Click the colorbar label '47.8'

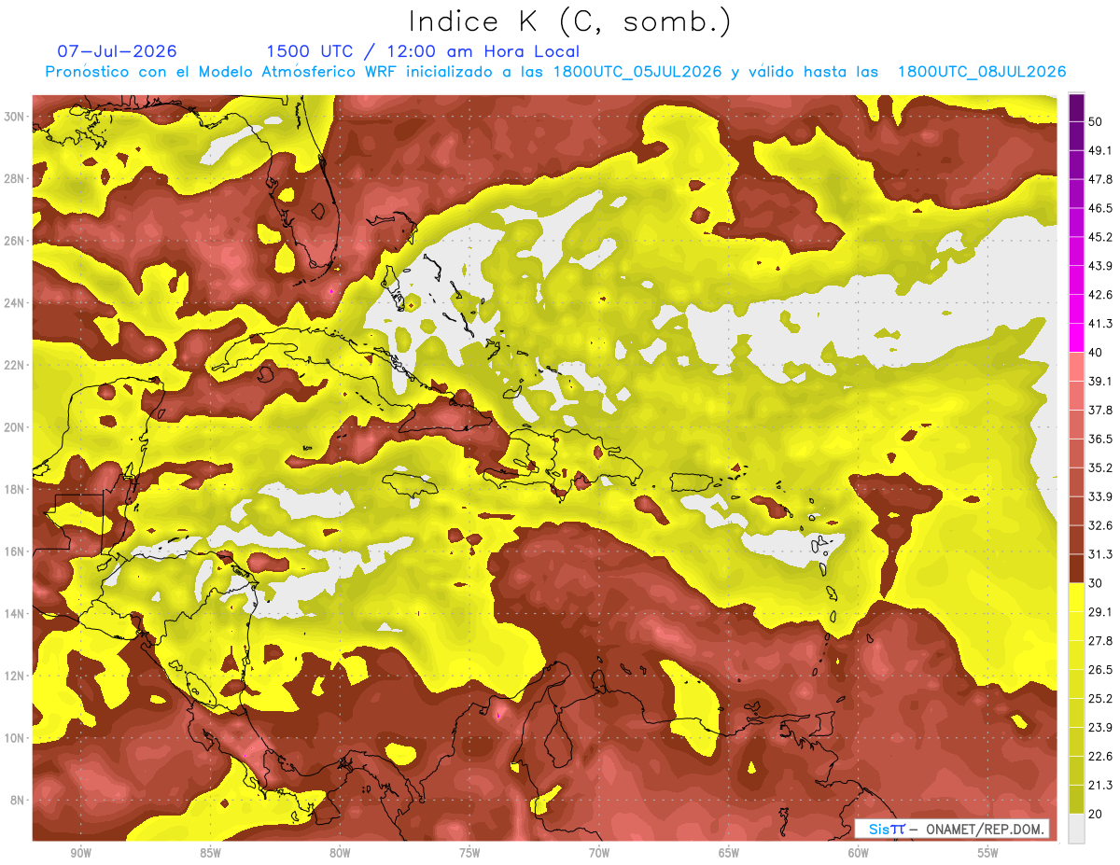(x=1099, y=179)
